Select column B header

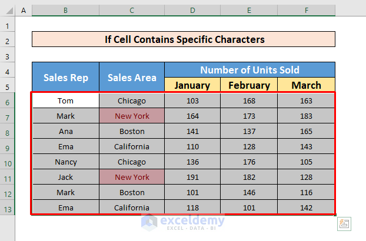(x=65, y=11)
